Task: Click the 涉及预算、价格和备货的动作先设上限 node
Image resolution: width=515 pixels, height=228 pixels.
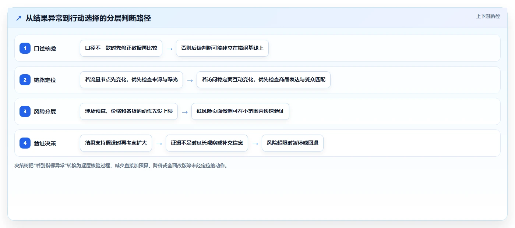Action: click(129, 111)
